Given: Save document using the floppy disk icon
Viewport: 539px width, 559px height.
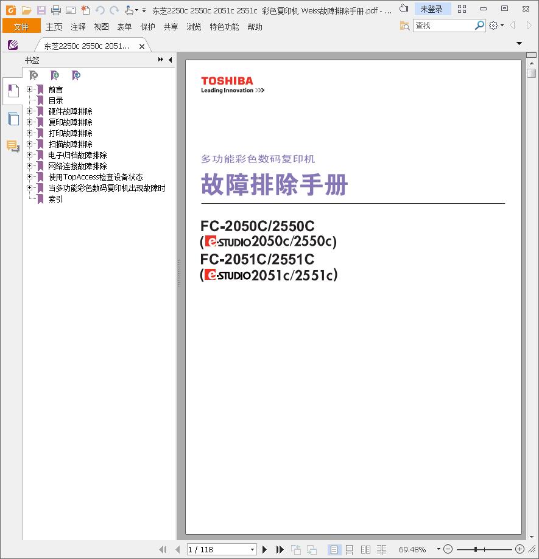Looking at the screenshot, I should 41,10.
